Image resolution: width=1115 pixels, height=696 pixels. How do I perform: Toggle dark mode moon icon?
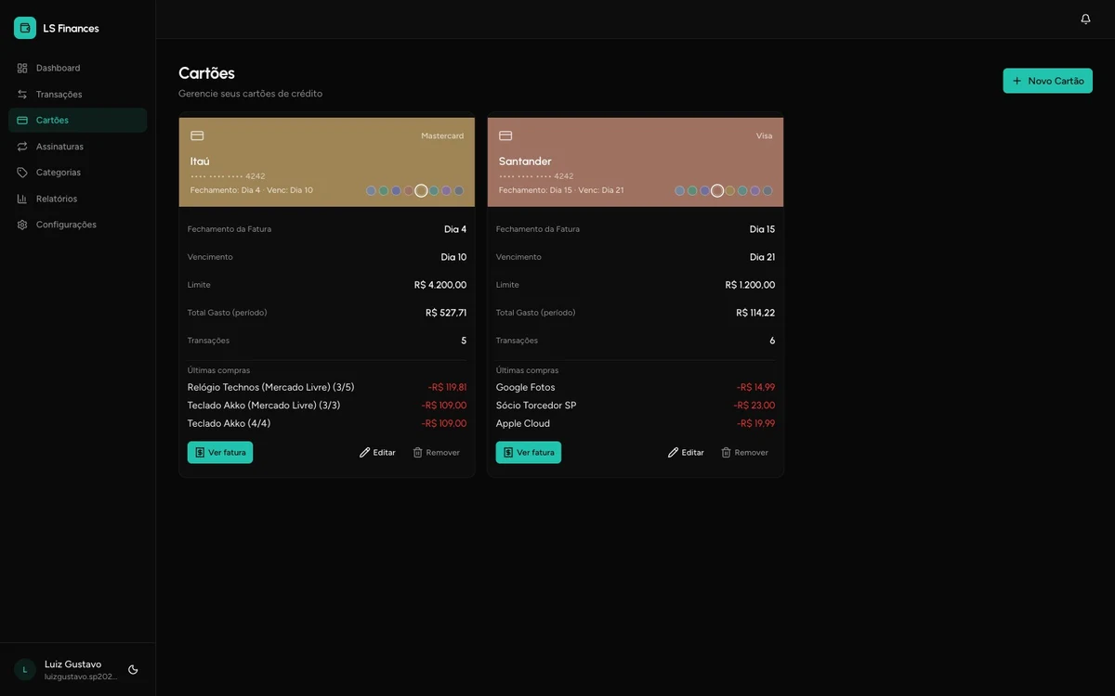pos(133,669)
